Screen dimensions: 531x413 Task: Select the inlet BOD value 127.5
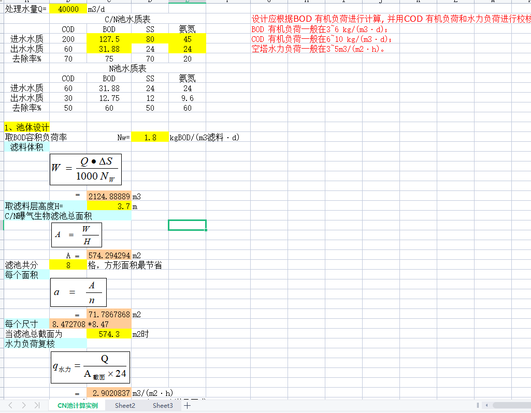click(109, 39)
